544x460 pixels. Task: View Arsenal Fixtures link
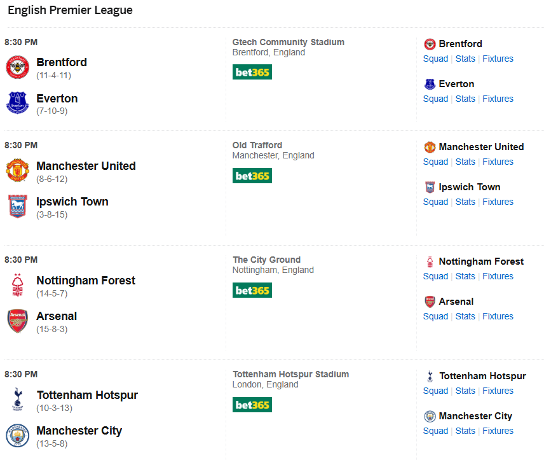498,316
